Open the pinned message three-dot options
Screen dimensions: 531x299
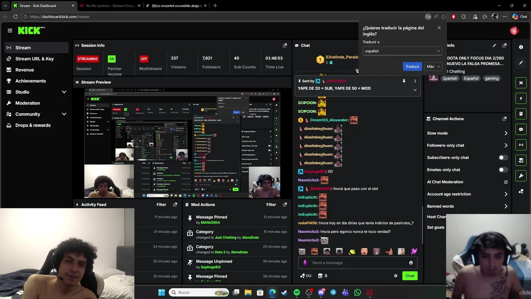click(x=415, y=81)
